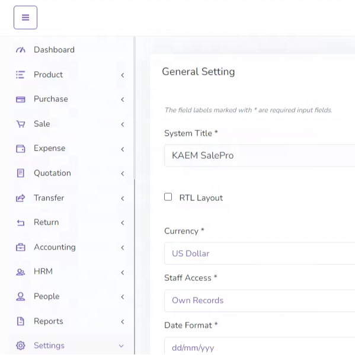Image resolution: width=355 pixels, height=355 pixels.
Task: Click the Purchase card icon
Action: click(21, 100)
